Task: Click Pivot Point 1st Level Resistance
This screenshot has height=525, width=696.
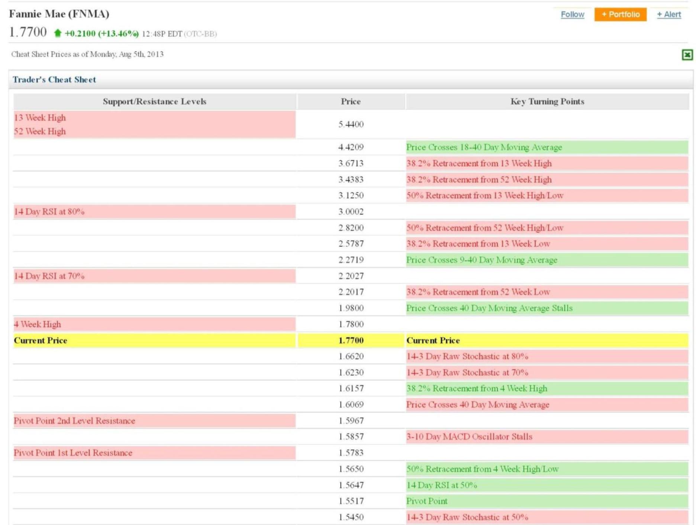Action: (x=73, y=453)
